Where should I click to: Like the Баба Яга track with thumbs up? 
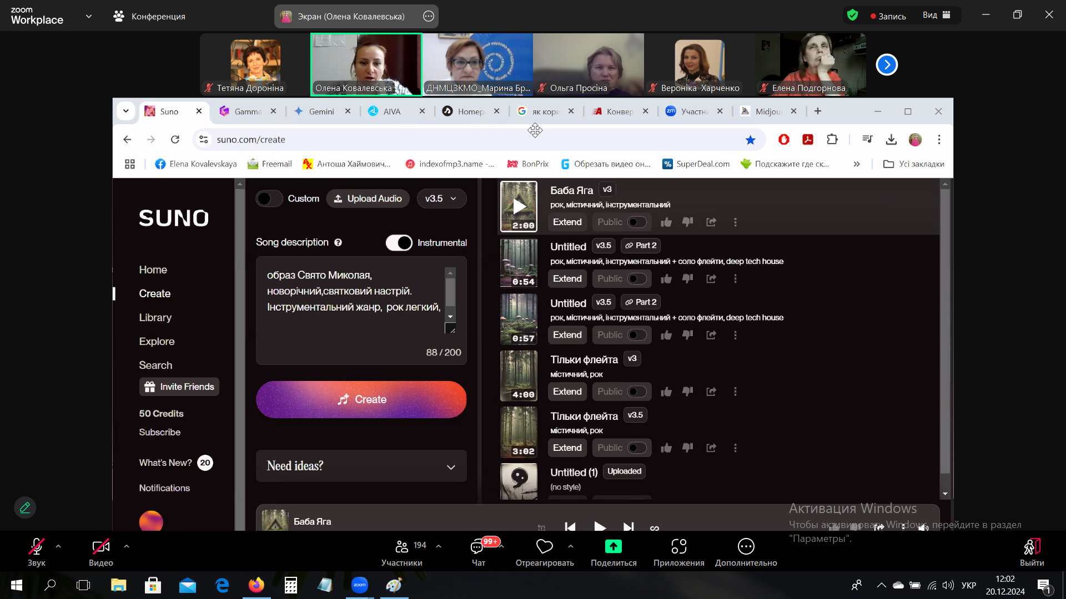(x=666, y=222)
